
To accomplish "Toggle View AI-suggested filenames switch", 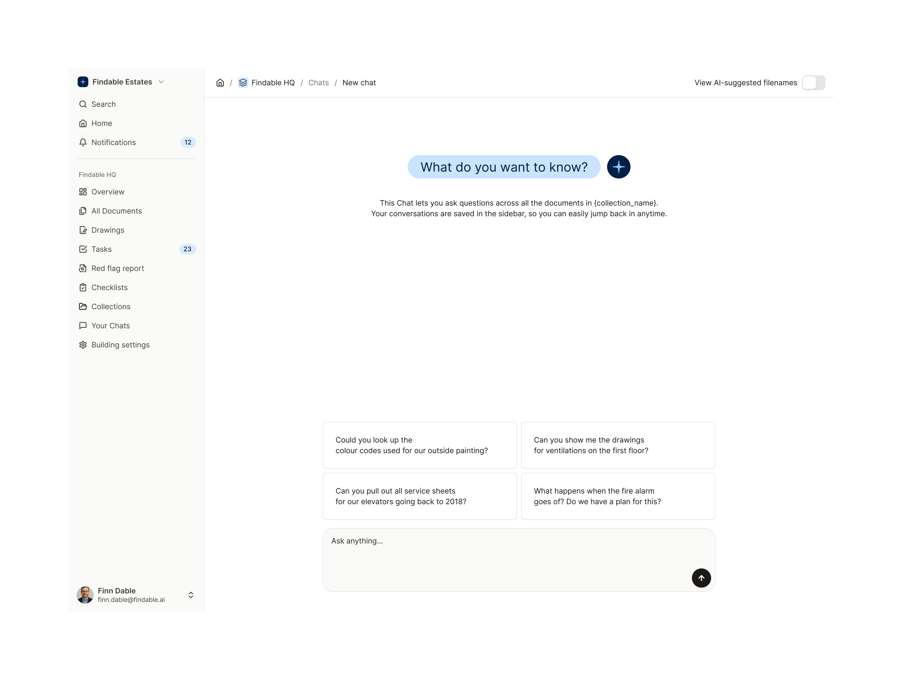I will [813, 83].
